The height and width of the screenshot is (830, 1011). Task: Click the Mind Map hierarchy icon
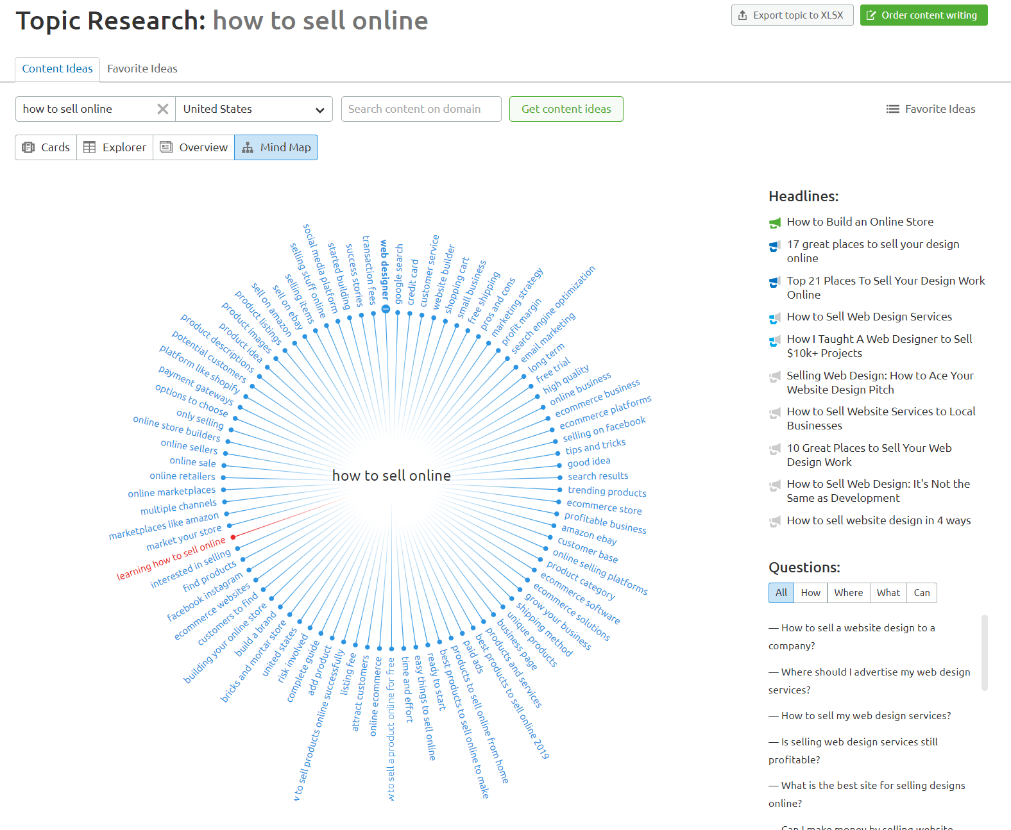pyautogui.click(x=248, y=147)
